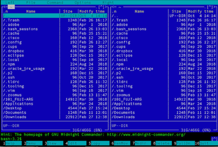Select /.tldrc in the right panel

pyautogui.click(x=164, y=82)
